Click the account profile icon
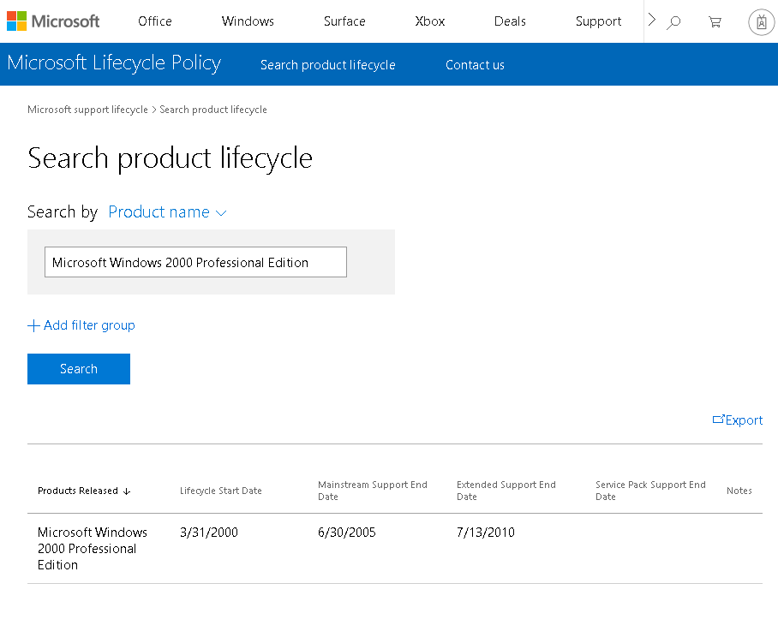This screenshot has height=631, width=778. [761, 22]
